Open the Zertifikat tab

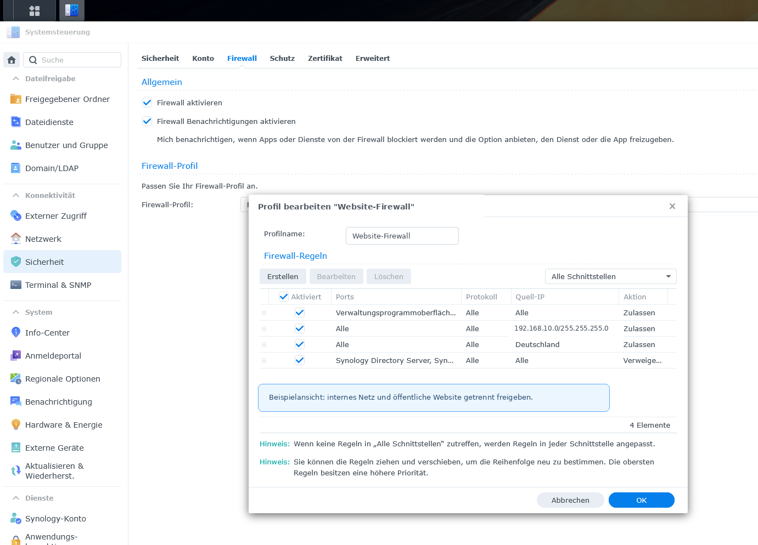[x=325, y=58]
